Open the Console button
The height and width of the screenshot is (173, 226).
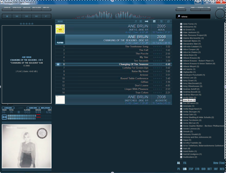pos(181,10)
